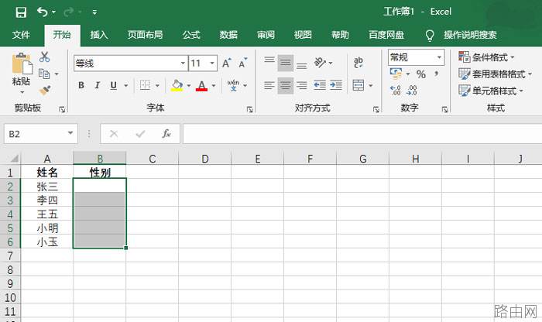The height and width of the screenshot is (322, 542).
Task: Toggle the Center horizontal alignment icon
Action: pos(286,85)
